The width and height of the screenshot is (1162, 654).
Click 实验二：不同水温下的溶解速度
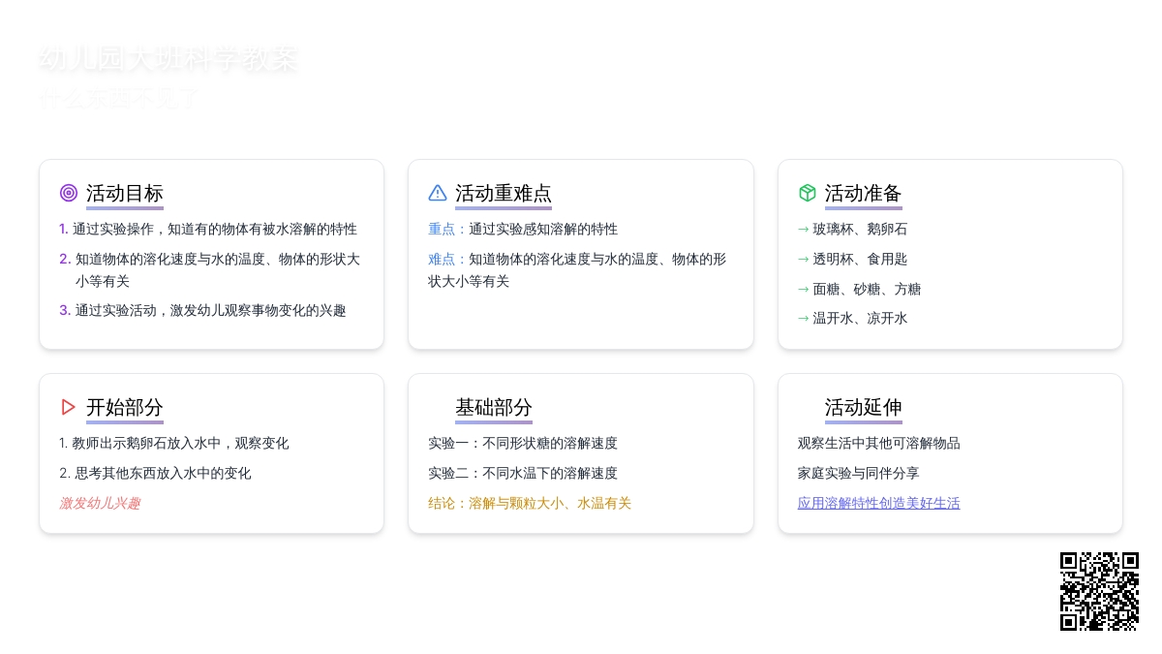tap(523, 473)
